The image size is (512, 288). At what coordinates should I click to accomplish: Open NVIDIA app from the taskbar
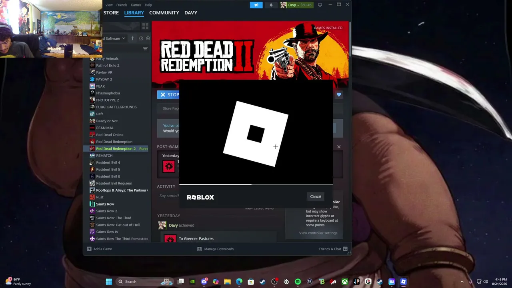coord(192,282)
